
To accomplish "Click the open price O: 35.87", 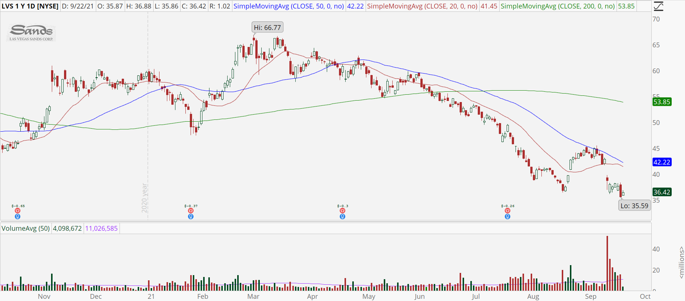I will point(110,6).
